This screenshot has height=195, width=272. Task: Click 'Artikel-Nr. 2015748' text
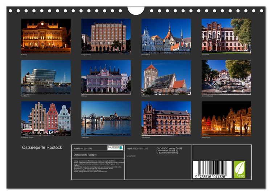coord(83,148)
